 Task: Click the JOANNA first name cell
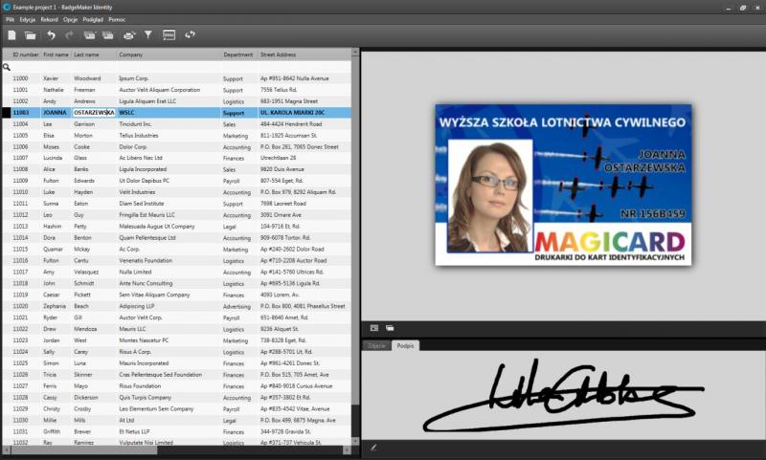pos(56,112)
